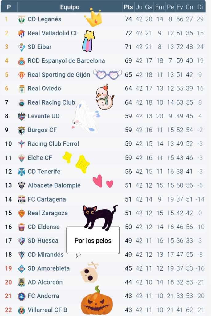
Task: Click the Equipo column header
Action: pos(70,7)
